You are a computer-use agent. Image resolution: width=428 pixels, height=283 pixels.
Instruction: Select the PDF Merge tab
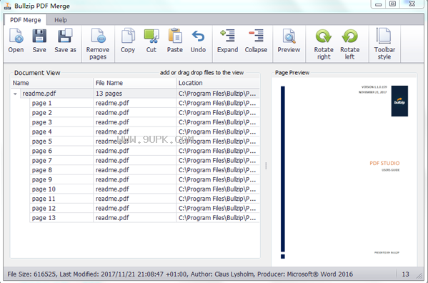[x=26, y=20]
